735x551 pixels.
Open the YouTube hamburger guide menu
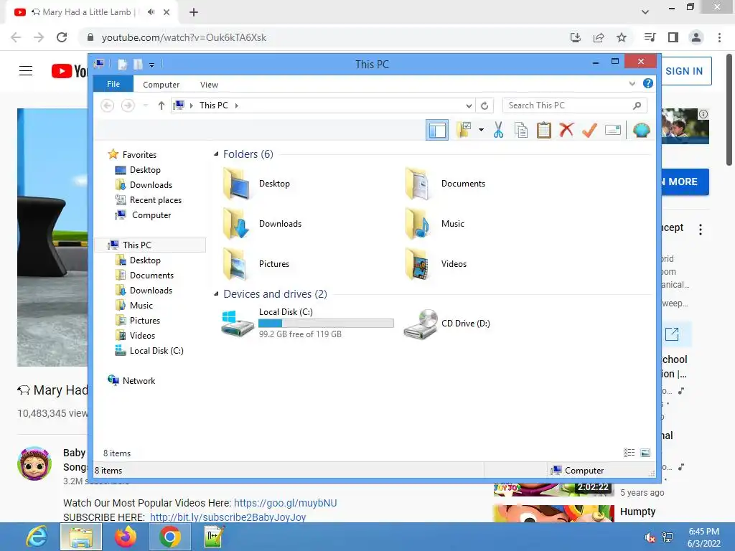pyautogui.click(x=26, y=71)
